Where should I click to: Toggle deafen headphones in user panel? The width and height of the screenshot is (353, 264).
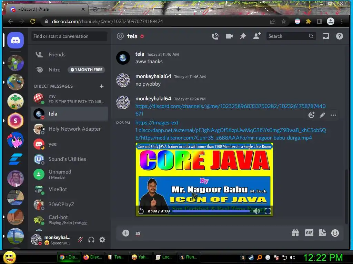coord(91,240)
